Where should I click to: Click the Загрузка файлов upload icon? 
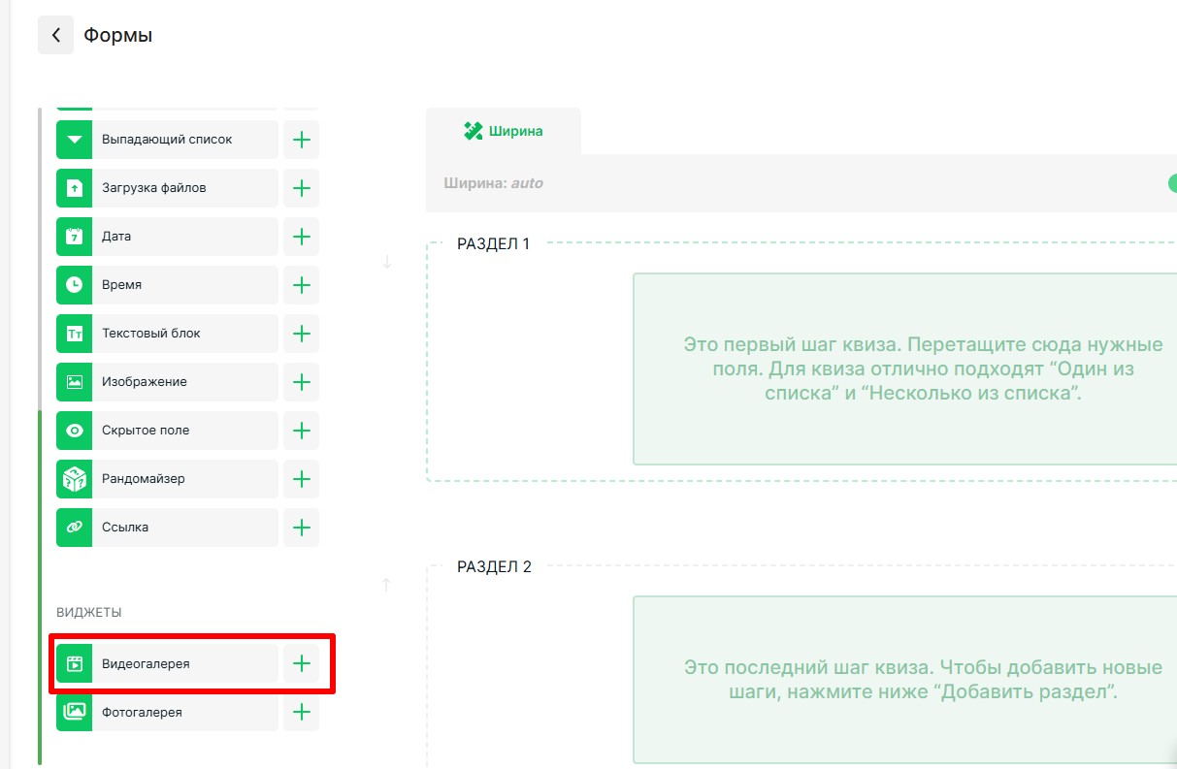coord(74,188)
